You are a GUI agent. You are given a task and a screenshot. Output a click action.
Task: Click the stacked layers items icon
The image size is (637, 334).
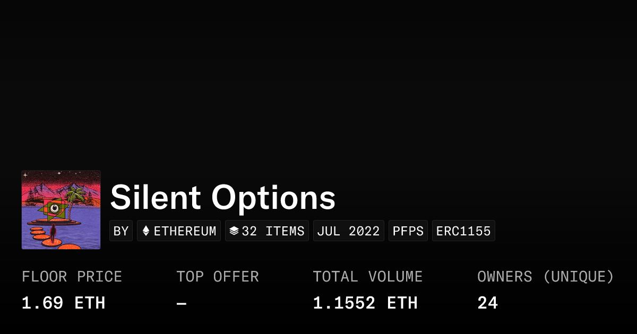tap(234, 231)
